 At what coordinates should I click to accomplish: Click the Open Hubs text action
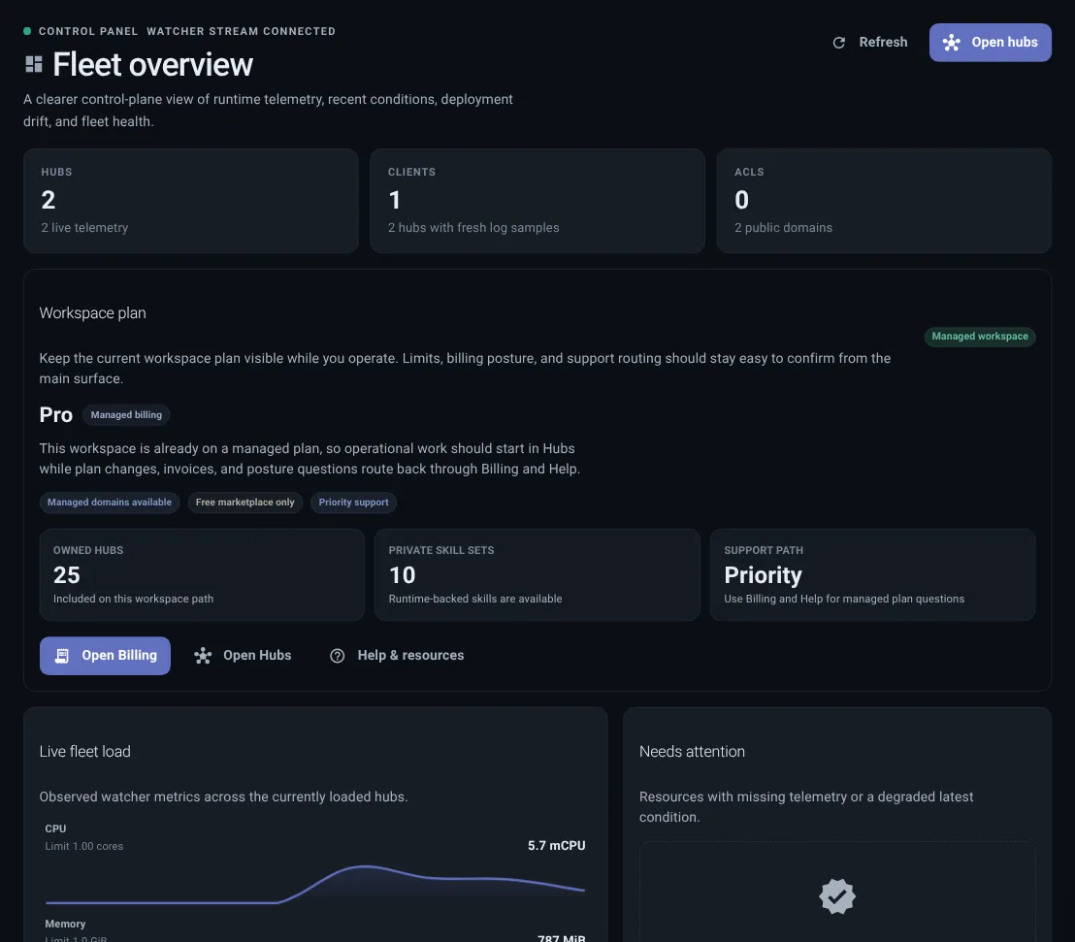257,655
